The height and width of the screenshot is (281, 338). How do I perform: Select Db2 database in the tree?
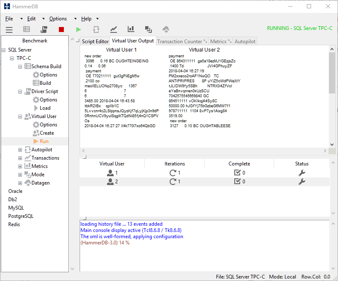pyautogui.click(x=12, y=200)
